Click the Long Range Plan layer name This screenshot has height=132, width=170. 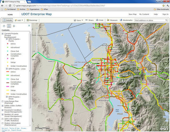12,102
